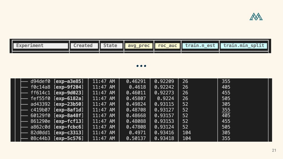The height and width of the screenshot is (159, 283).
Task: Click min_split 305 in exp-c3313 row
Action: click(226, 133)
